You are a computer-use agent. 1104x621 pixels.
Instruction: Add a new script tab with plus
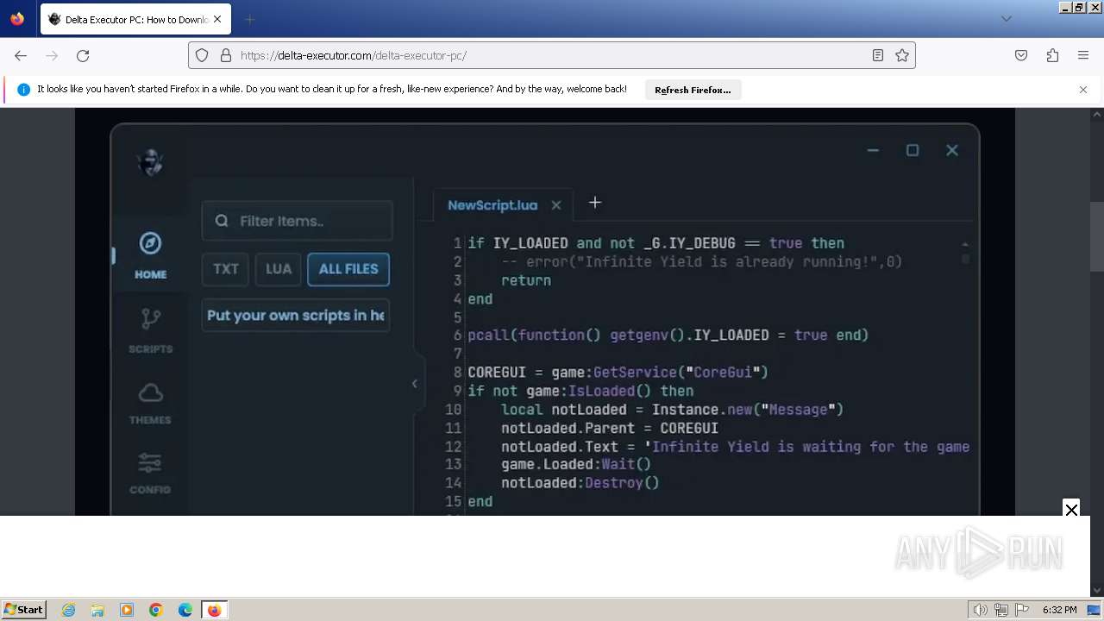[595, 203]
